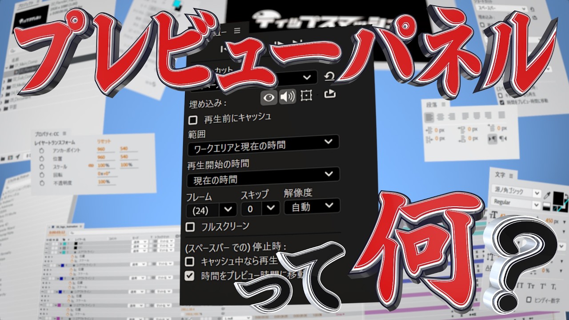Select left align text in 段落 panel
Image resolution: width=569 pixels, height=320 pixels.
[429, 117]
